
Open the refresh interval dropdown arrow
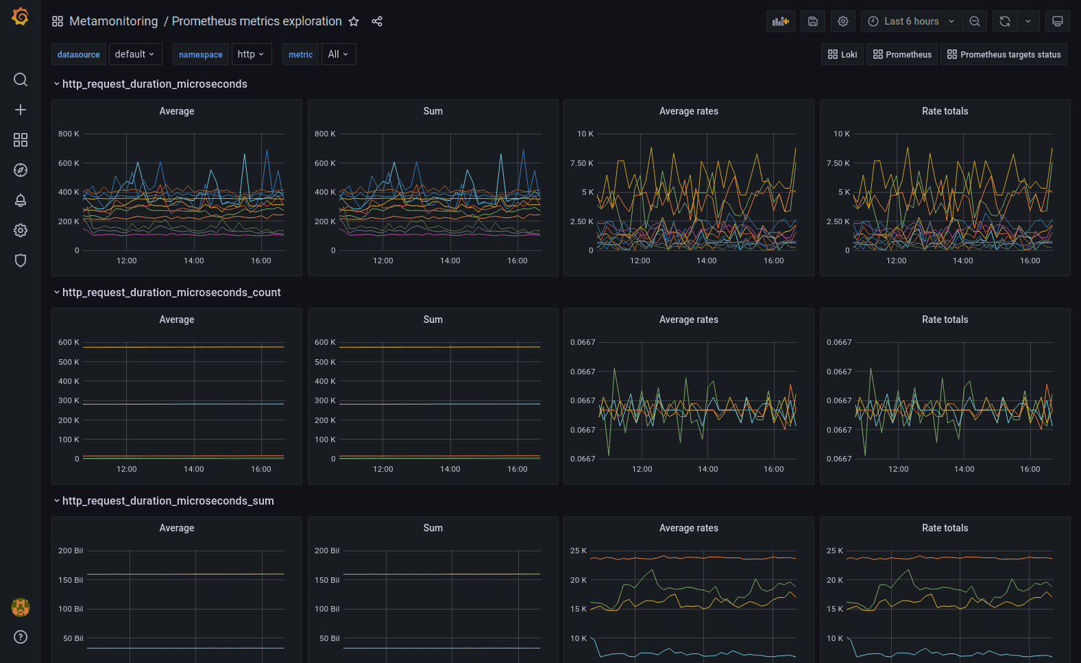[x=1028, y=21]
